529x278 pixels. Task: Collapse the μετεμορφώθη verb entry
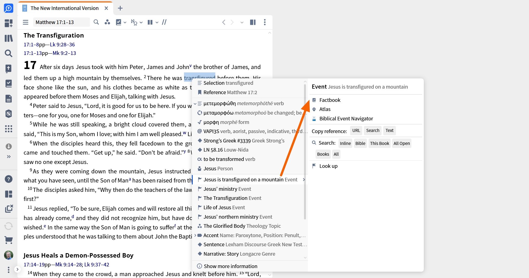pos(195,104)
